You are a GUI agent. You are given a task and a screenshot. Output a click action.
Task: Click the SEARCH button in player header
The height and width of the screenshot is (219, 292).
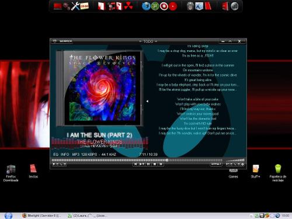point(65,41)
